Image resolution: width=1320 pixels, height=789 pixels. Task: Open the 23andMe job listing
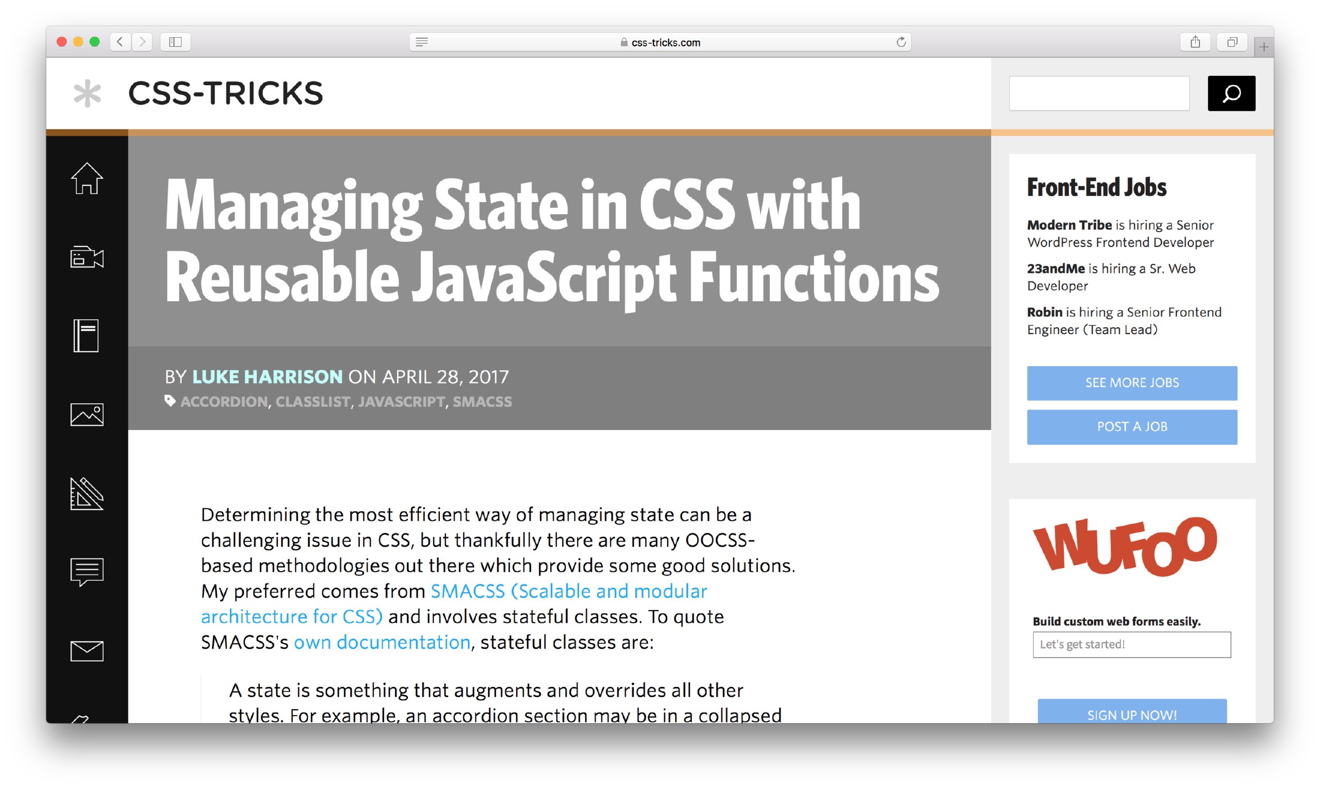pos(1111,277)
